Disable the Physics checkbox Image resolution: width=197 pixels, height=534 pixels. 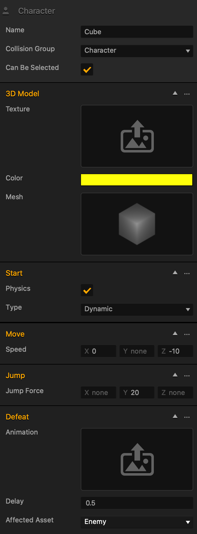87,291
